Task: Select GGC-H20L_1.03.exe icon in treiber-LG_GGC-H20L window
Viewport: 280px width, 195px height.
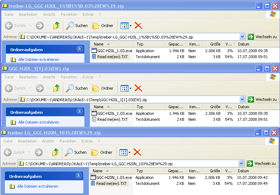Action: coord(94,51)
